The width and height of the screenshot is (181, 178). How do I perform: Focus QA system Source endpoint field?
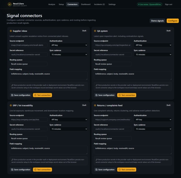tap(113, 45)
